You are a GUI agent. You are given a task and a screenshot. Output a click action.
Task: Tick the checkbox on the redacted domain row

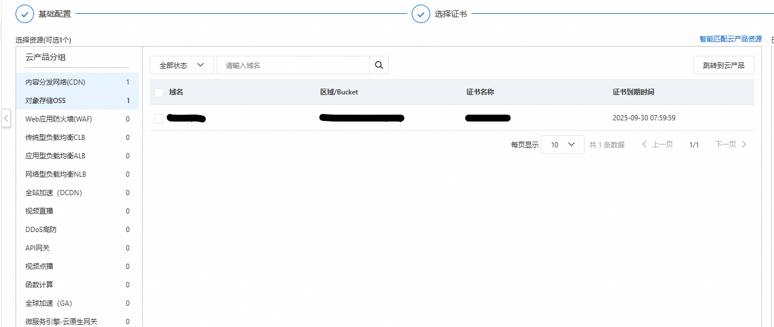pyautogui.click(x=159, y=119)
